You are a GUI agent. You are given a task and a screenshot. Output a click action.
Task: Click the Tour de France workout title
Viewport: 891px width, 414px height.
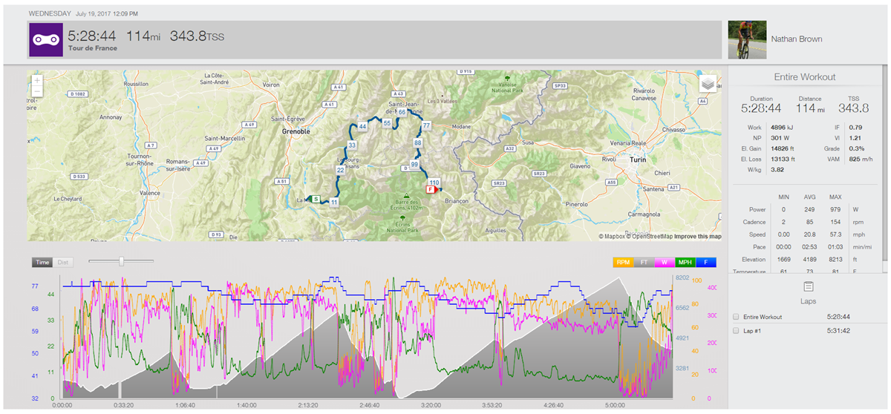point(92,48)
